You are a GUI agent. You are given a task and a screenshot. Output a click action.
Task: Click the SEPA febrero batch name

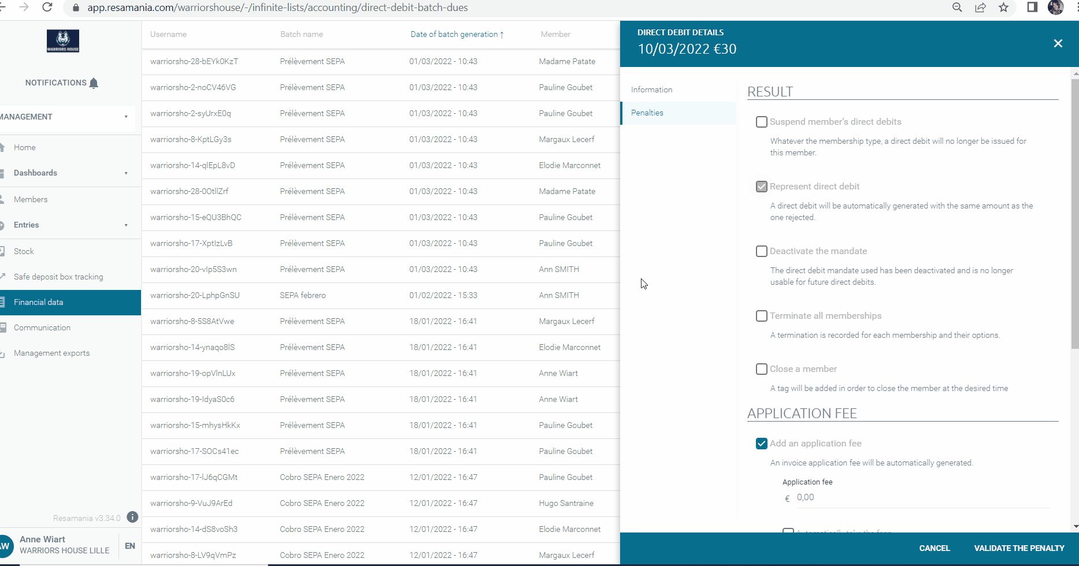[303, 295]
